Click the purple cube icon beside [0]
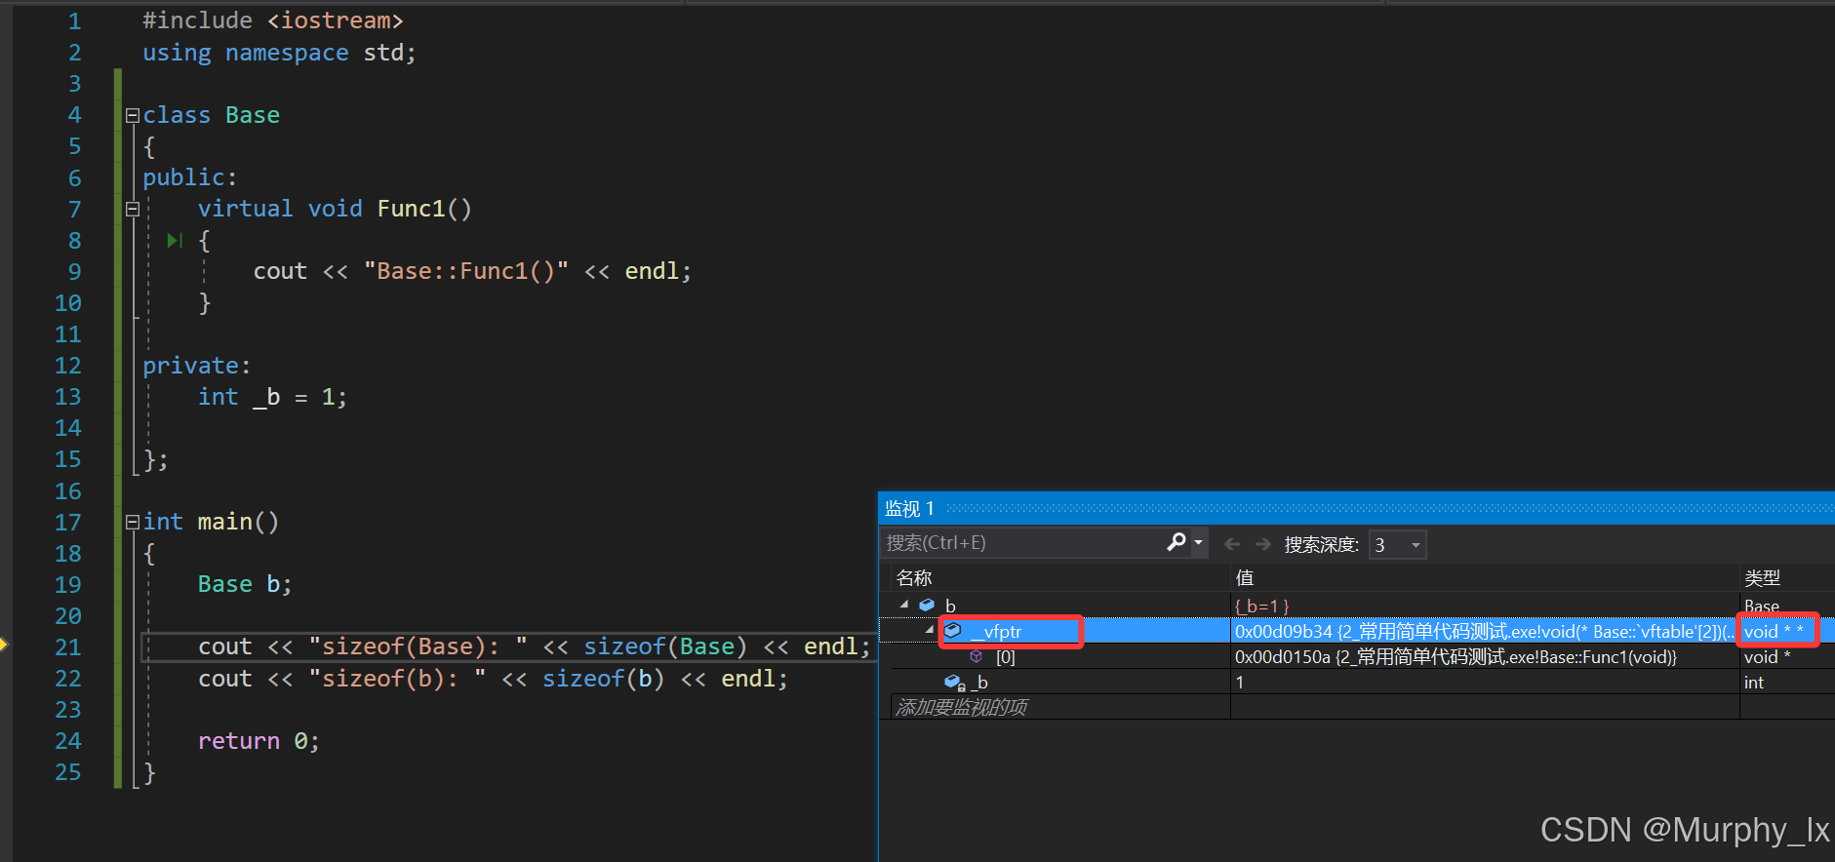Screen dimensions: 1835x862 (x=976, y=656)
